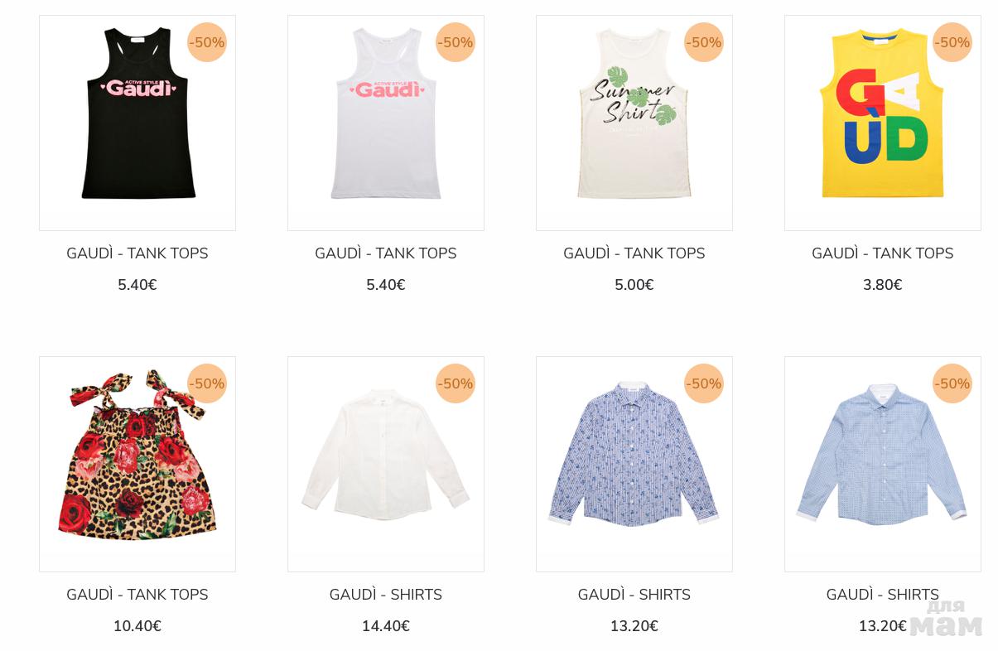Open the light blue dotted shirt image
The image size is (998, 651).
pyautogui.click(x=883, y=464)
